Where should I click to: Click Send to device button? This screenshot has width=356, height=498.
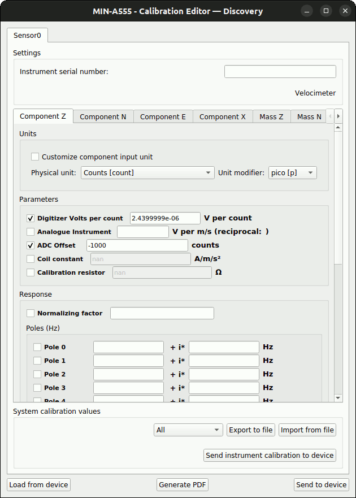(322, 484)
